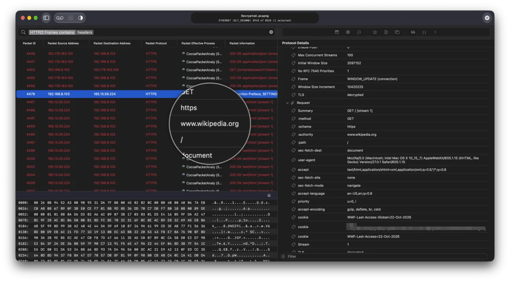Collapse the Request section in Protocol Details
The height and width of the screenshot is (282, 510).
pyautogui.click(x=287, y=103)
